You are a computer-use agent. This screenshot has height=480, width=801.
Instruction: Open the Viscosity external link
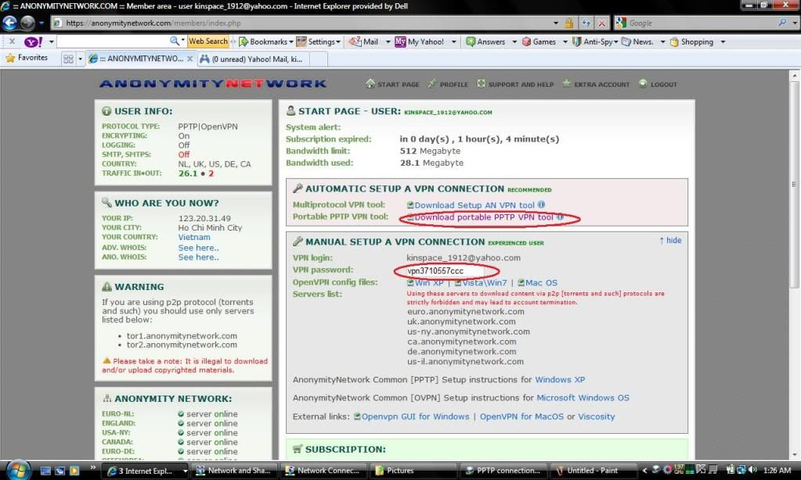click(x=596, y=416)
